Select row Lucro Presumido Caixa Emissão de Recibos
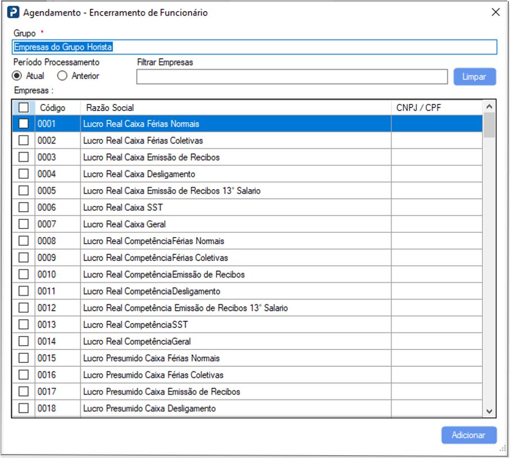Image resolution: width=510 pixels, height=458 pixels. [x=247, y=392]
